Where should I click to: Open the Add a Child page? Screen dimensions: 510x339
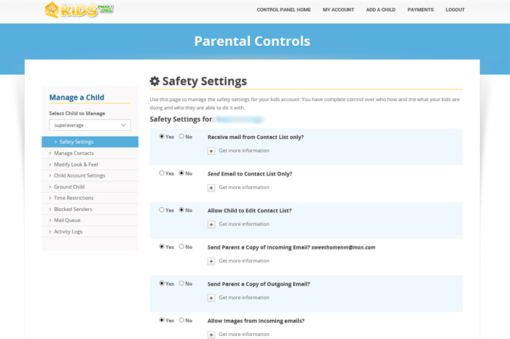(x=380, y=10)
